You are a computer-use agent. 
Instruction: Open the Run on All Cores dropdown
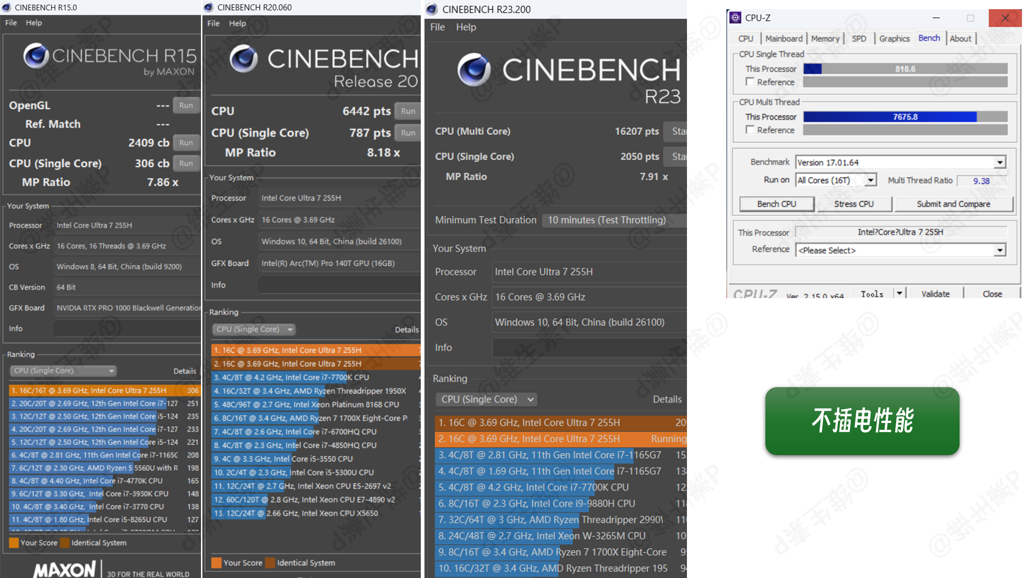pyautogui.click(x=870, y=180)
